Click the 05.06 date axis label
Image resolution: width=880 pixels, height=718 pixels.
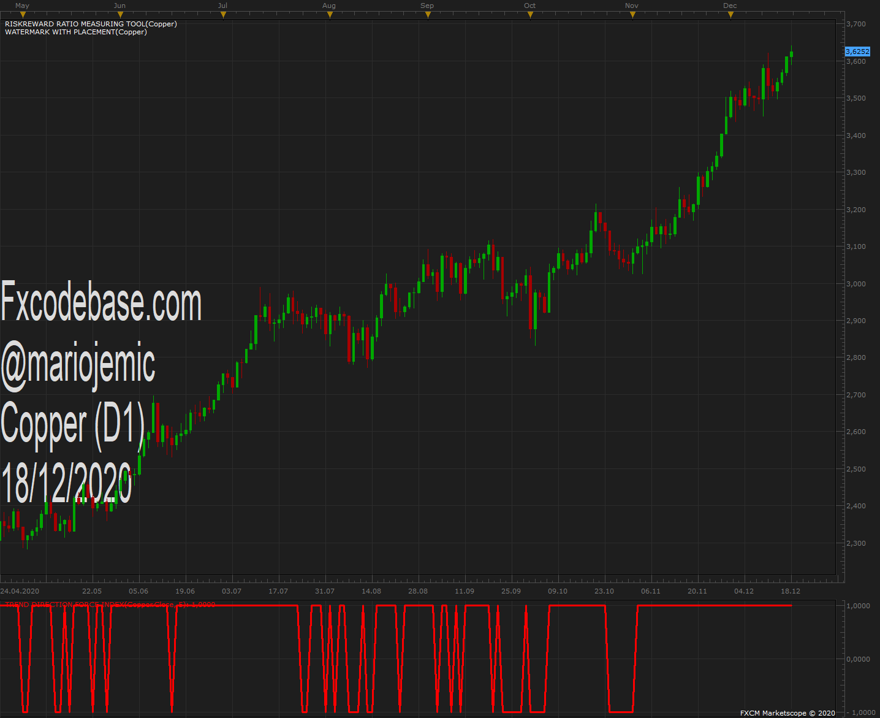[x=138, y=591]
